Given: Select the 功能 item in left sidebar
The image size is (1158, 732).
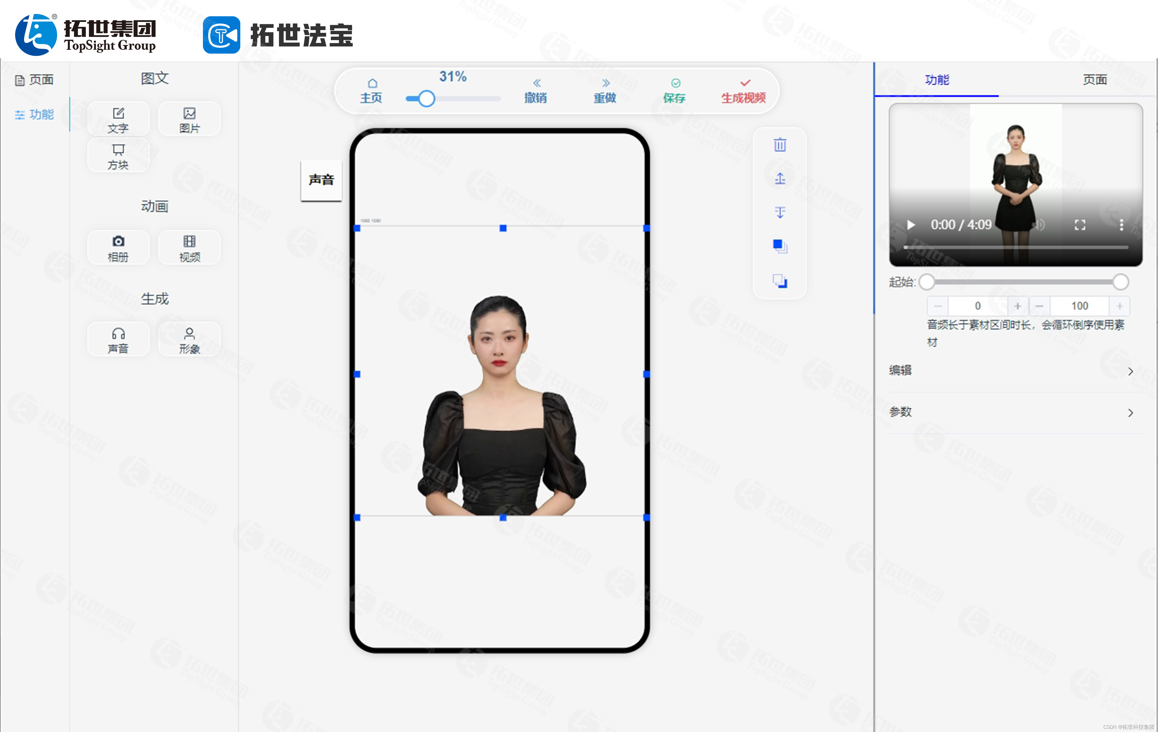Looking at the screenshot, I should (x=35, y=114).
